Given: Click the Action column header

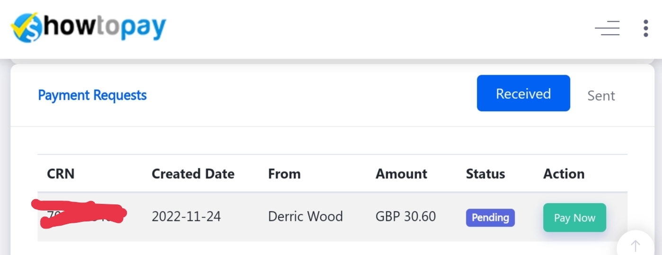Looking at the screenshot, I should click(564, 174).
